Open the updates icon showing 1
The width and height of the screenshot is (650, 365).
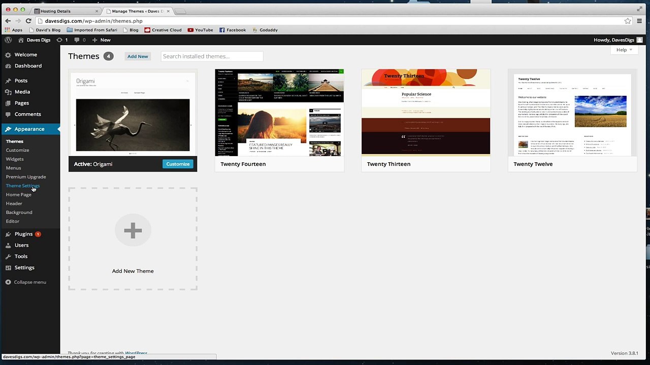click(x=62, y=40)
